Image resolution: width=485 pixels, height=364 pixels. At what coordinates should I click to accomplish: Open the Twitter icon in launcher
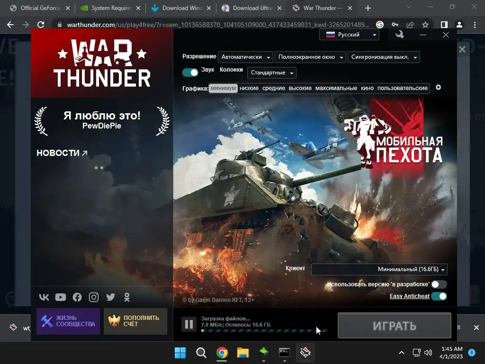(x=110, y=297)
